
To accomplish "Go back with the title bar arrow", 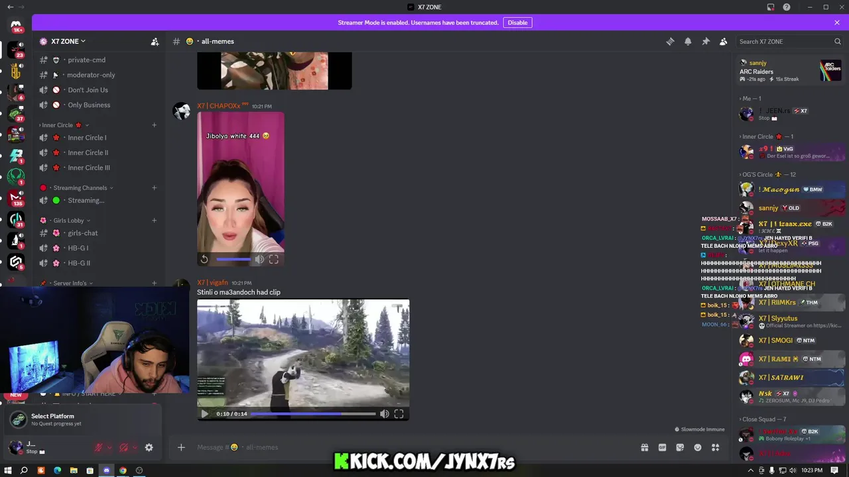I will click(10, 7).
